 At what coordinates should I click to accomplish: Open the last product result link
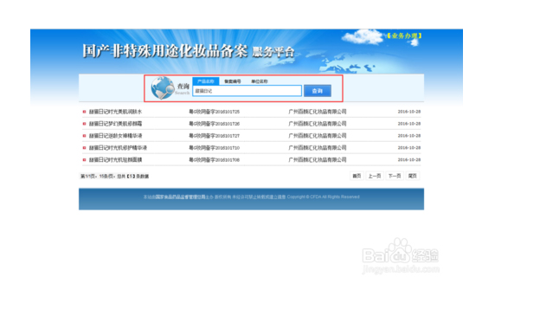point(115,160)
